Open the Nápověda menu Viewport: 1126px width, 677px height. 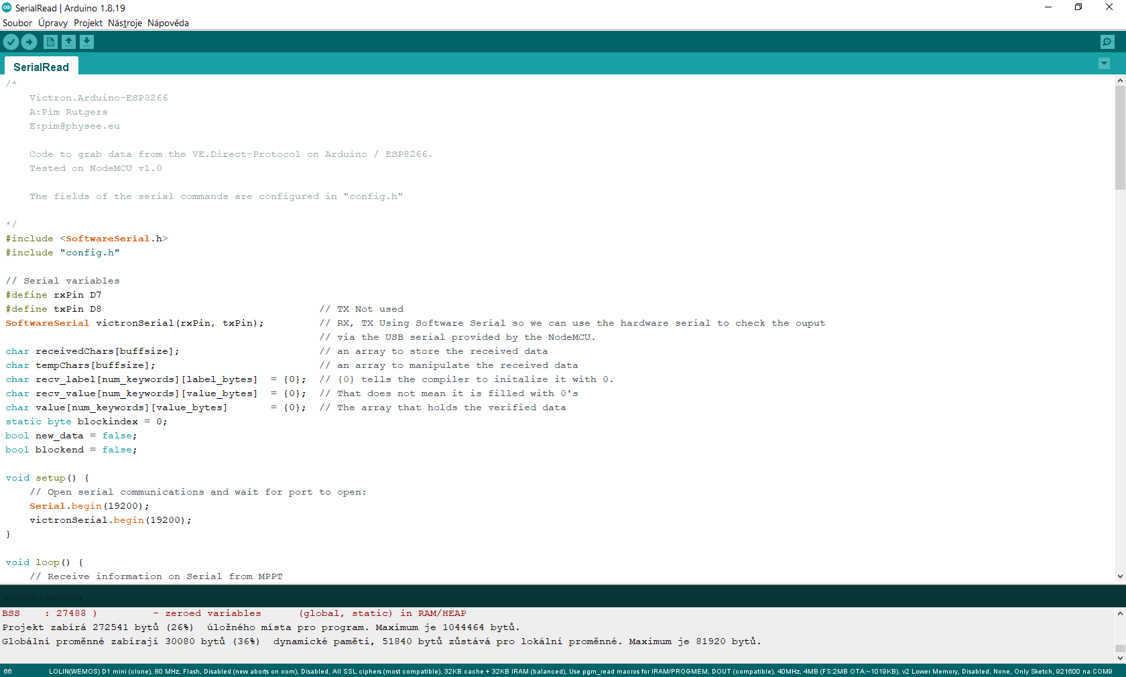coord(168,23)
